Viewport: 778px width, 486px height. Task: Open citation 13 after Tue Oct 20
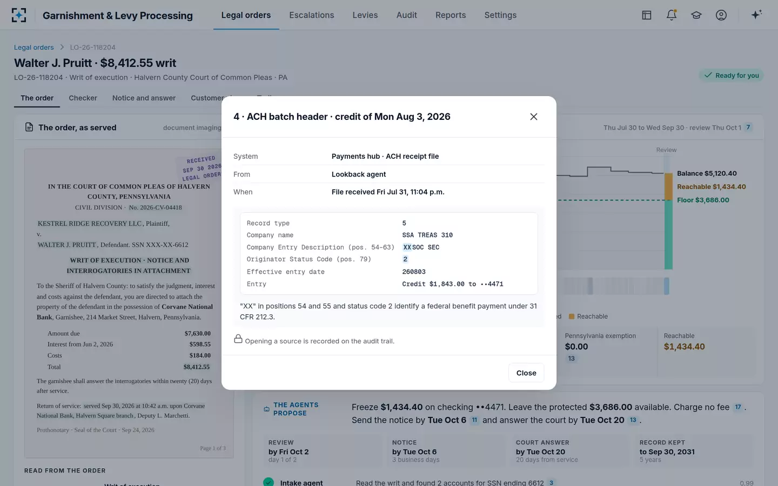(x=633, y=420)
